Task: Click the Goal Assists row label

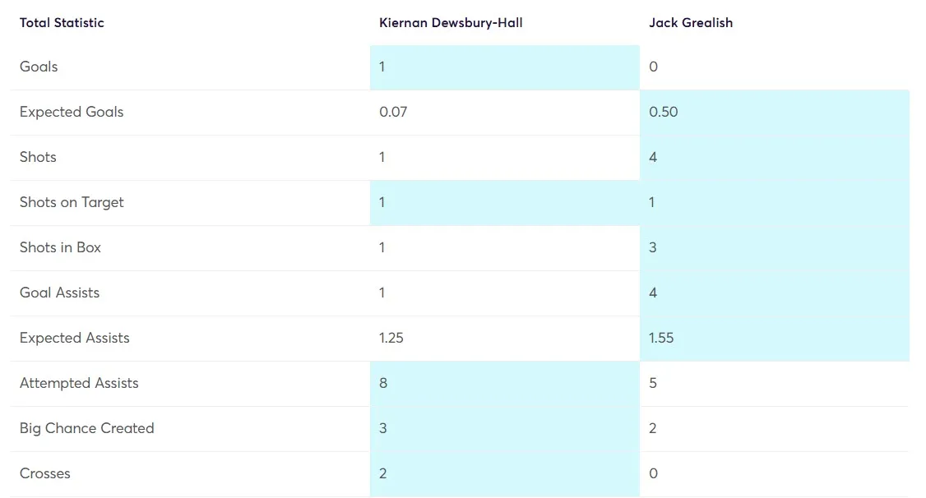Action: (x=59, y=292)
